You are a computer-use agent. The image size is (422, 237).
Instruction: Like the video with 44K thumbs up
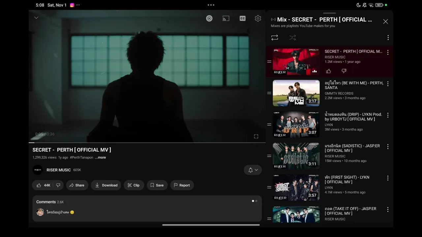[43, 185]
